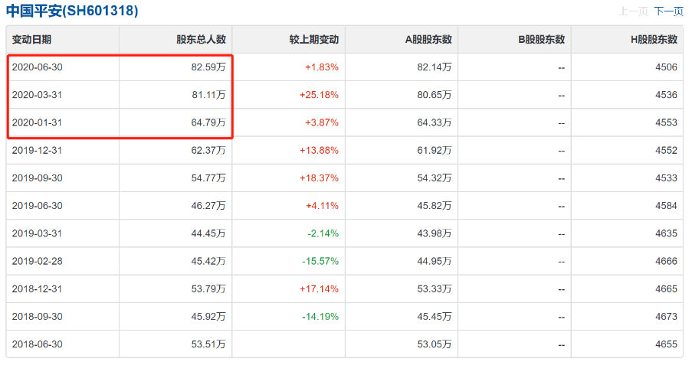The image size is (692, 365).
Task: Click the date cell 2018-09-30
Action: (37, 317)
